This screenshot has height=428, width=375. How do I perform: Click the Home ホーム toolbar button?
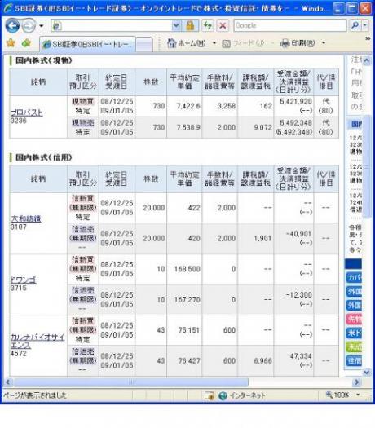pyautogui.click(x=186, y=43)
